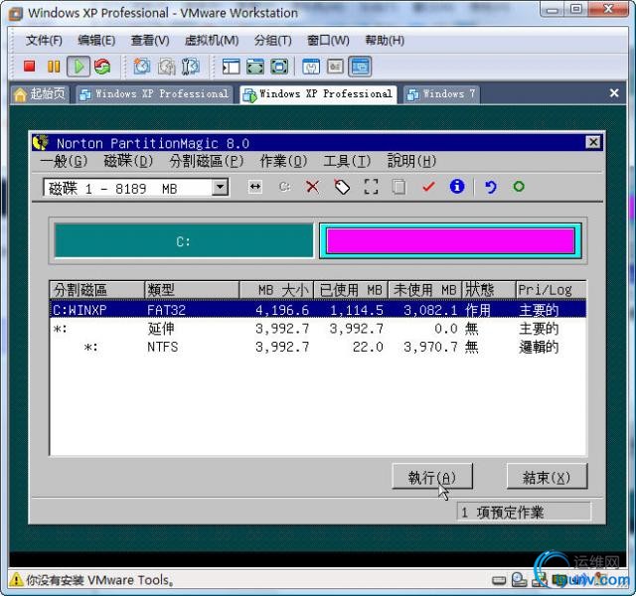Switch to first inactive Windows XP Professional tab

[154, 94]
